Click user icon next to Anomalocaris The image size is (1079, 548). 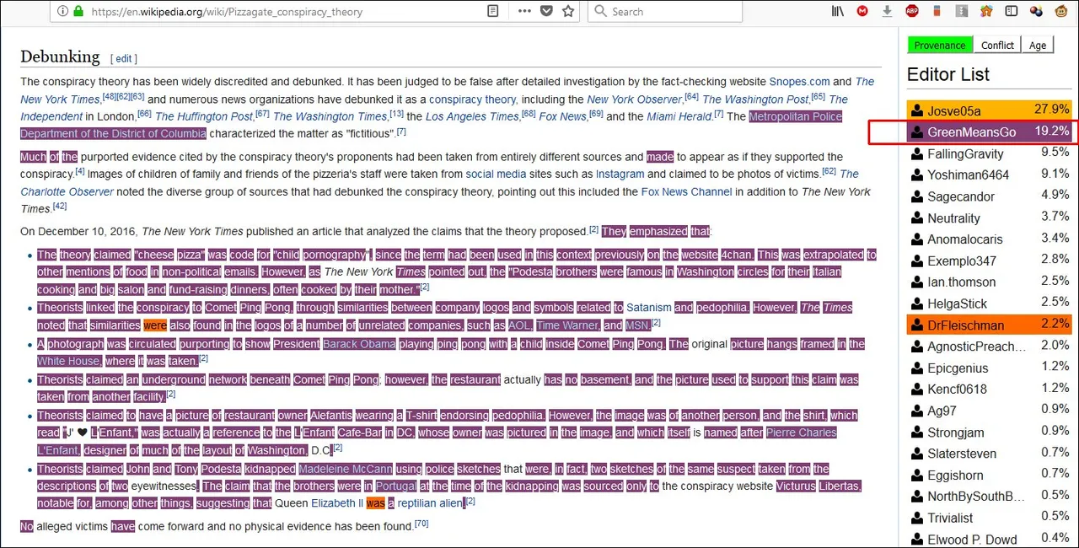pos(918,239)
